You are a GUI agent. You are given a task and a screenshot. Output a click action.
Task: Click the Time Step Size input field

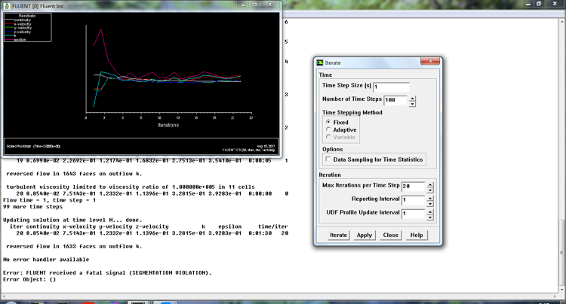pos(390,87)
